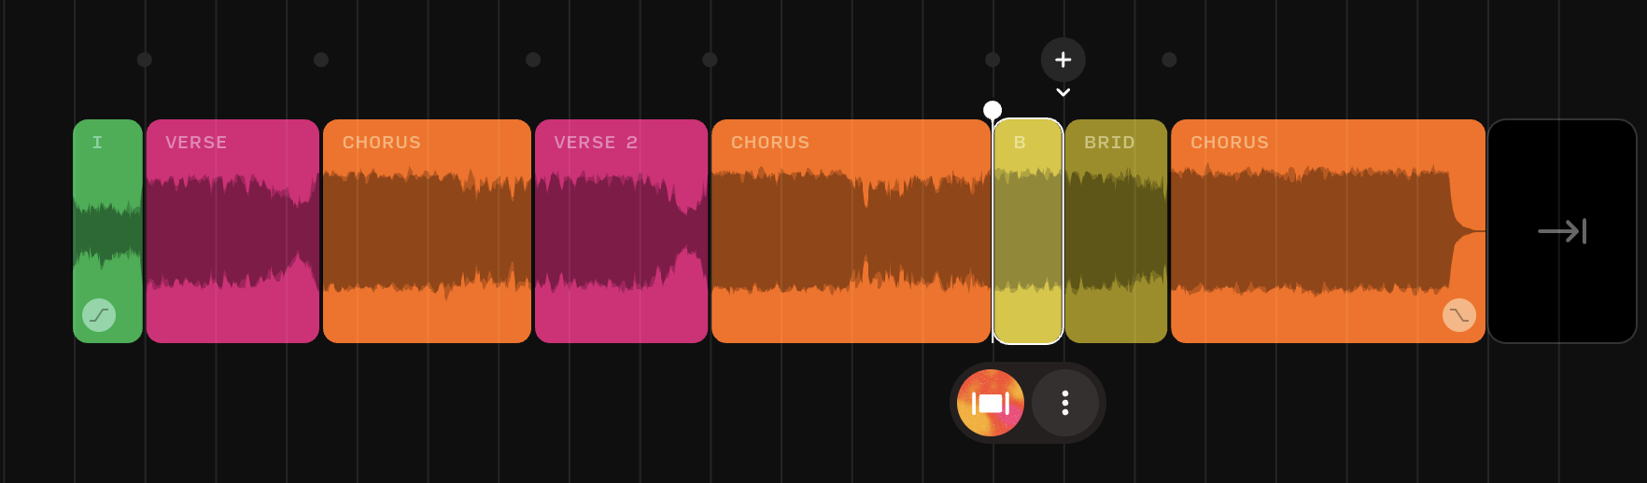This screenshot has width=1647, height=483.
Task: Click the plus add-marker button
Action: (1063, 60)
